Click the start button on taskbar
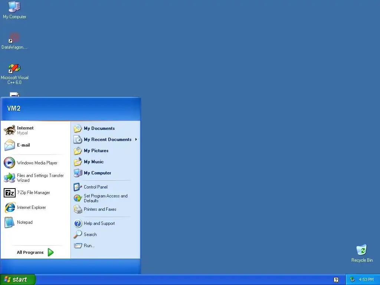 coord(18,279)
